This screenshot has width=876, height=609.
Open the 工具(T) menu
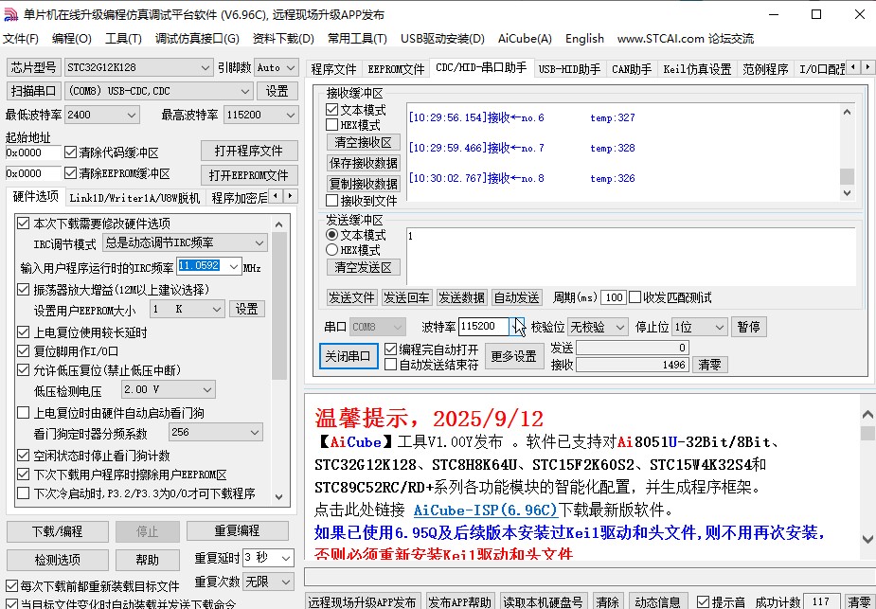point(123,39)
